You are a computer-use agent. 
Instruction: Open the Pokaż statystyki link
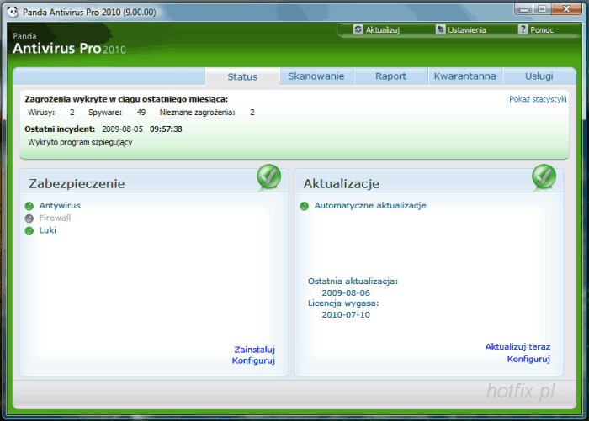click(x=538, y=99)
